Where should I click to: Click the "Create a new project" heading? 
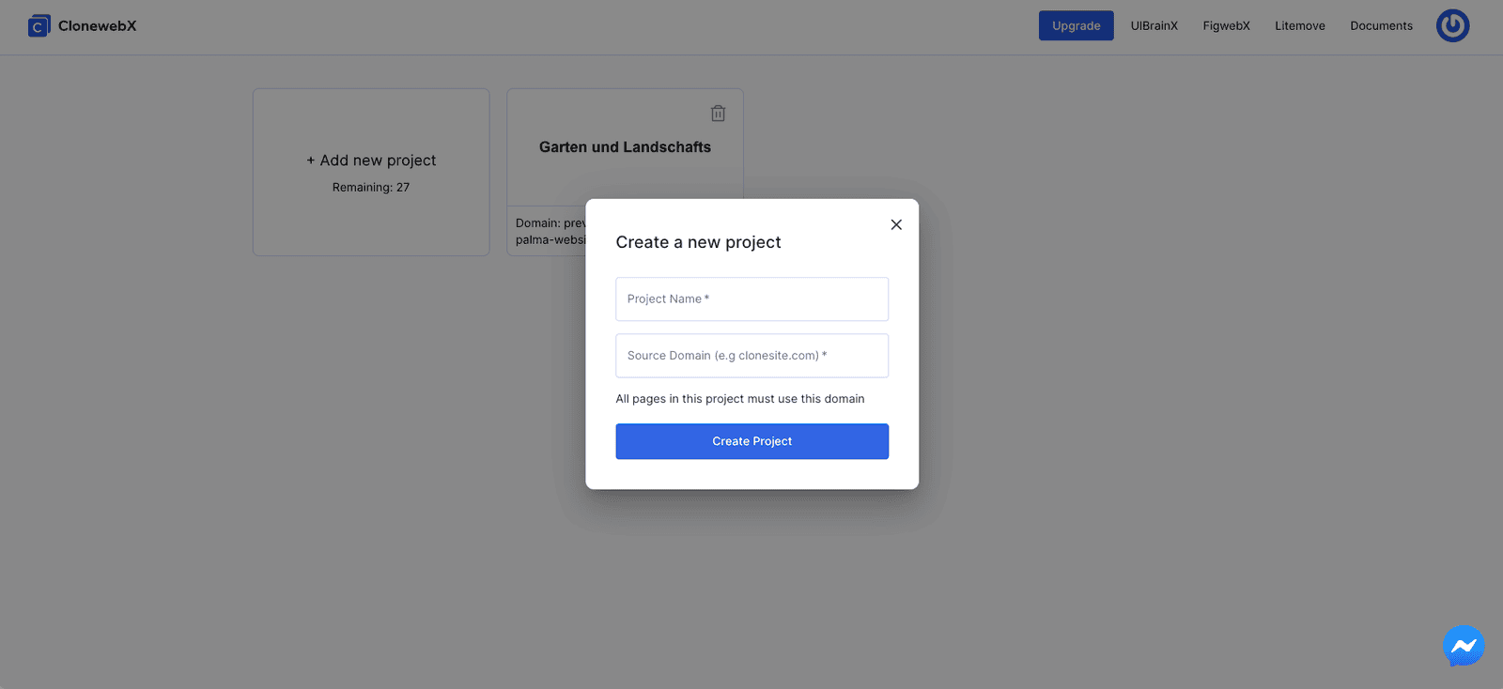(x=698, y=242)
